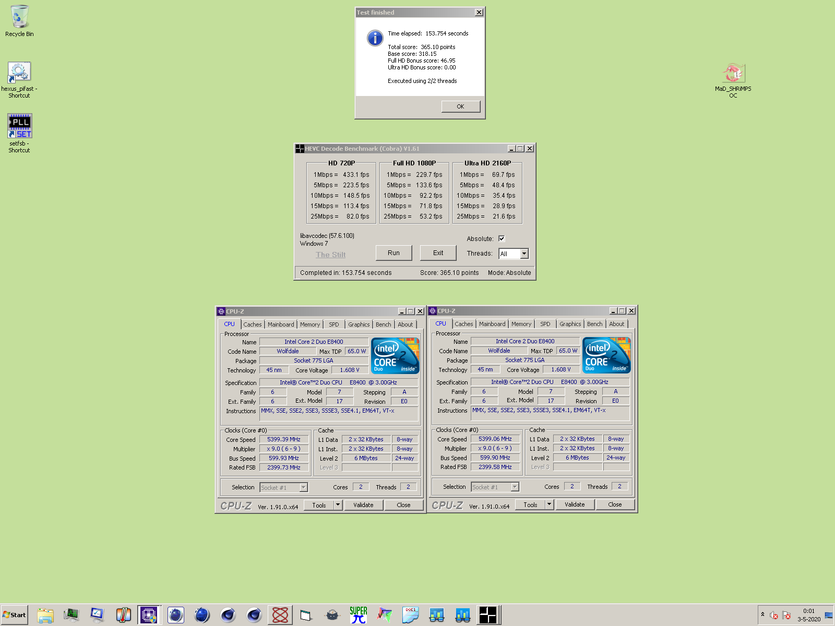
Task: Open Windows Explorer folder icon in taskbar
Action: coord(45,615)
